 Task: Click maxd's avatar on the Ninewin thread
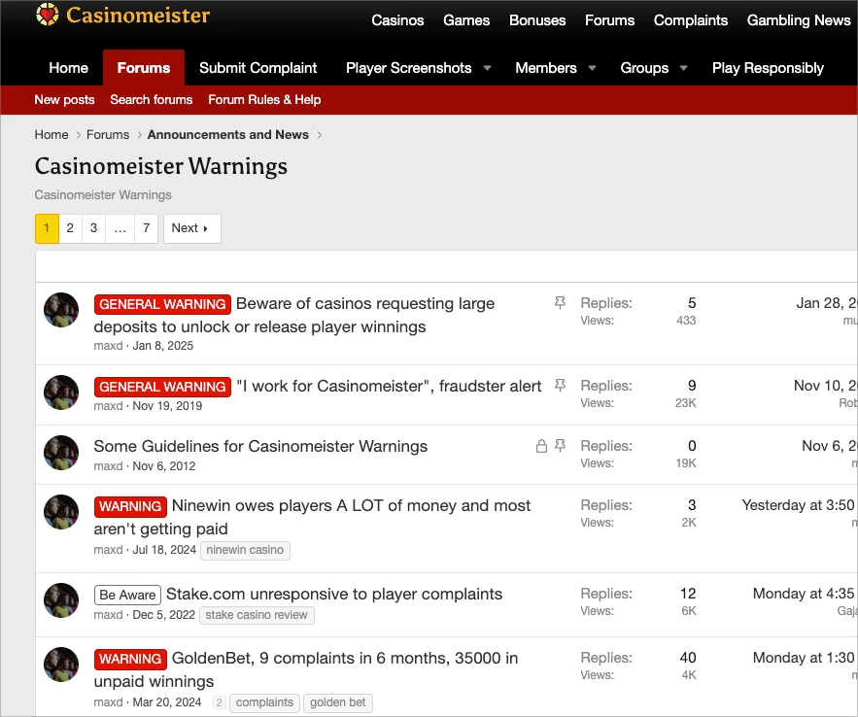[61, 512]
